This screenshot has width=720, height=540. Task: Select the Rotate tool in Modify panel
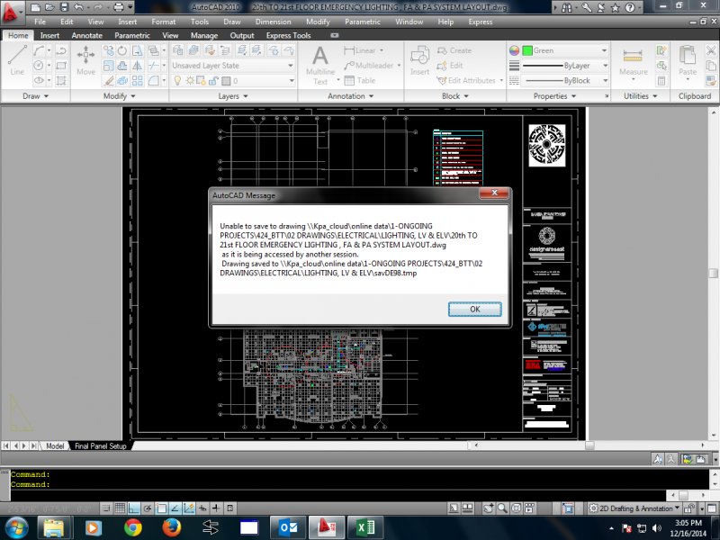(x=122, y=50)
